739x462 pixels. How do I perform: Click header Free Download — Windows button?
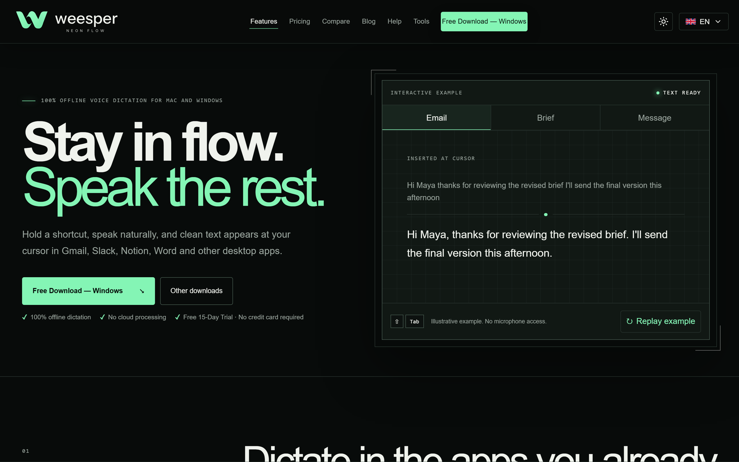(x=484, y=22)
